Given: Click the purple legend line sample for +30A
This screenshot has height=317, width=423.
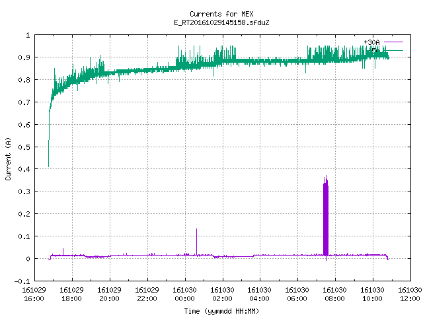Looking at the screenshot, I should click(x=393, y=42).
